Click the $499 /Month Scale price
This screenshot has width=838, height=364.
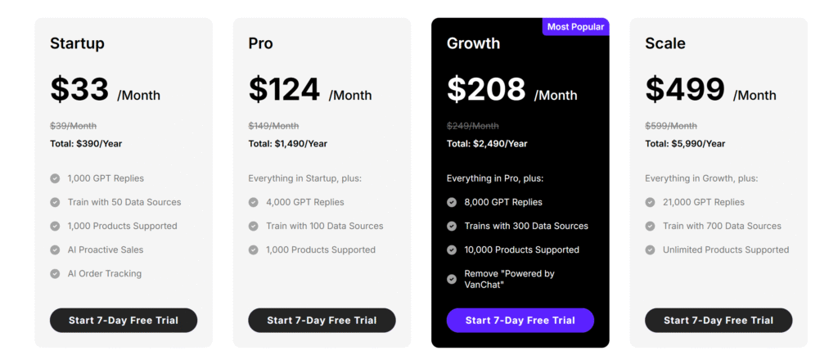pyautogui.click(x=710, y=89)
